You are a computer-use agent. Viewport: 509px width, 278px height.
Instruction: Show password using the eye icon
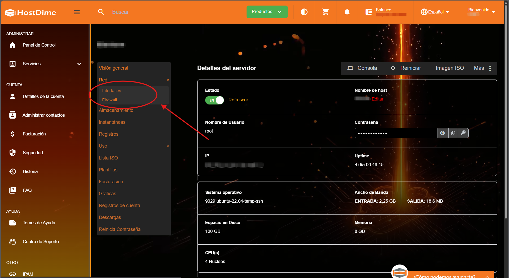click(442, 133)
